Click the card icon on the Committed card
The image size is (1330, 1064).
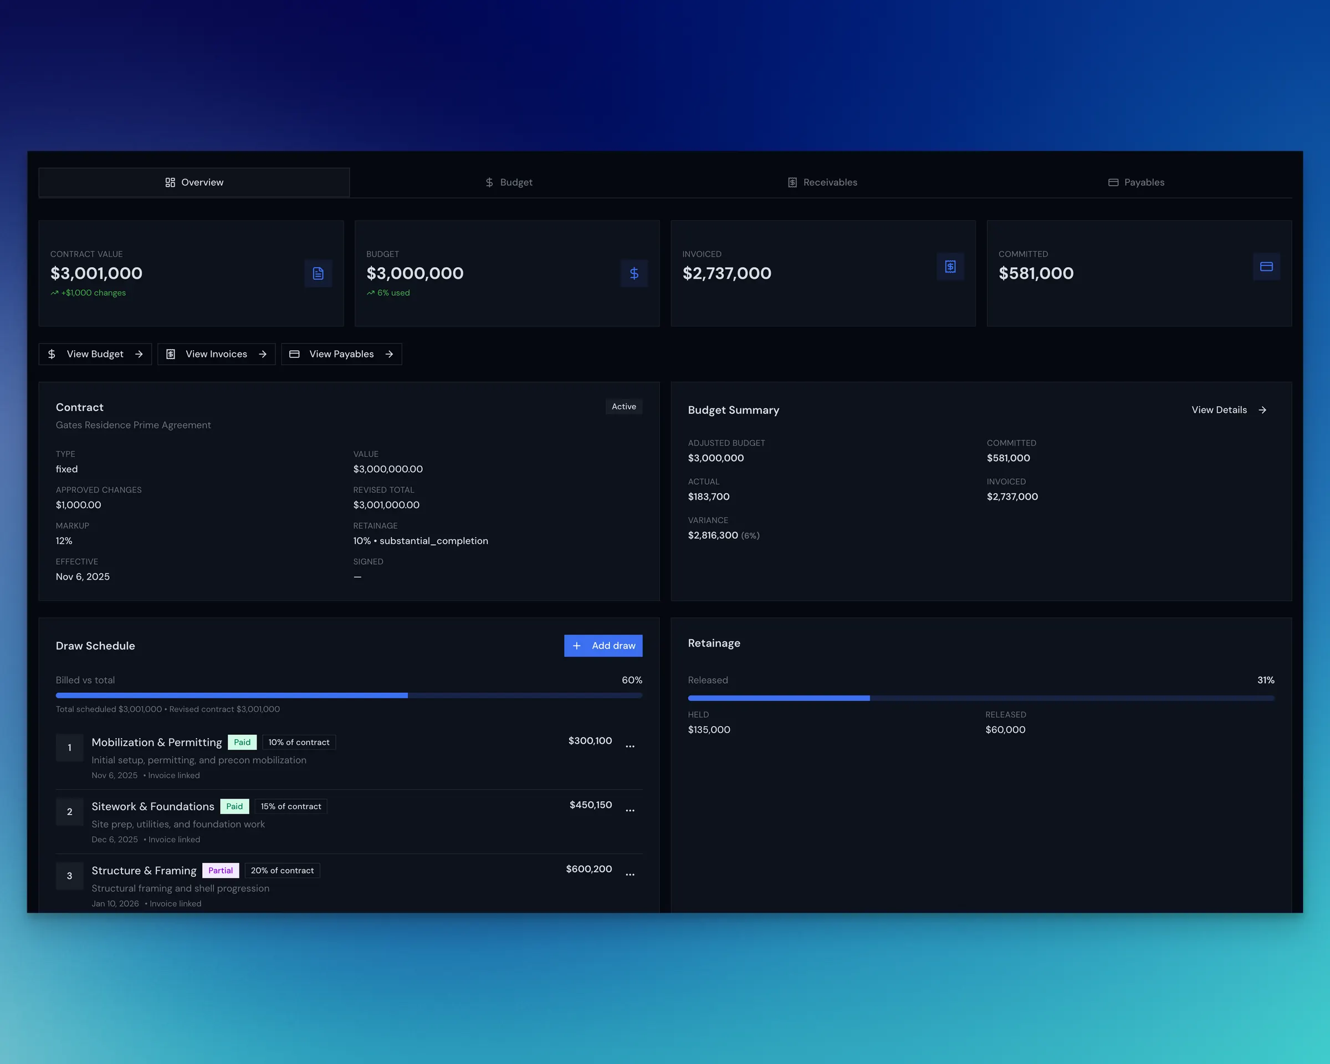[1266, 267]
